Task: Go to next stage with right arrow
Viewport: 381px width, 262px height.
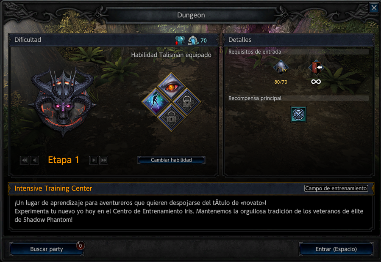Action: (94, 160)
